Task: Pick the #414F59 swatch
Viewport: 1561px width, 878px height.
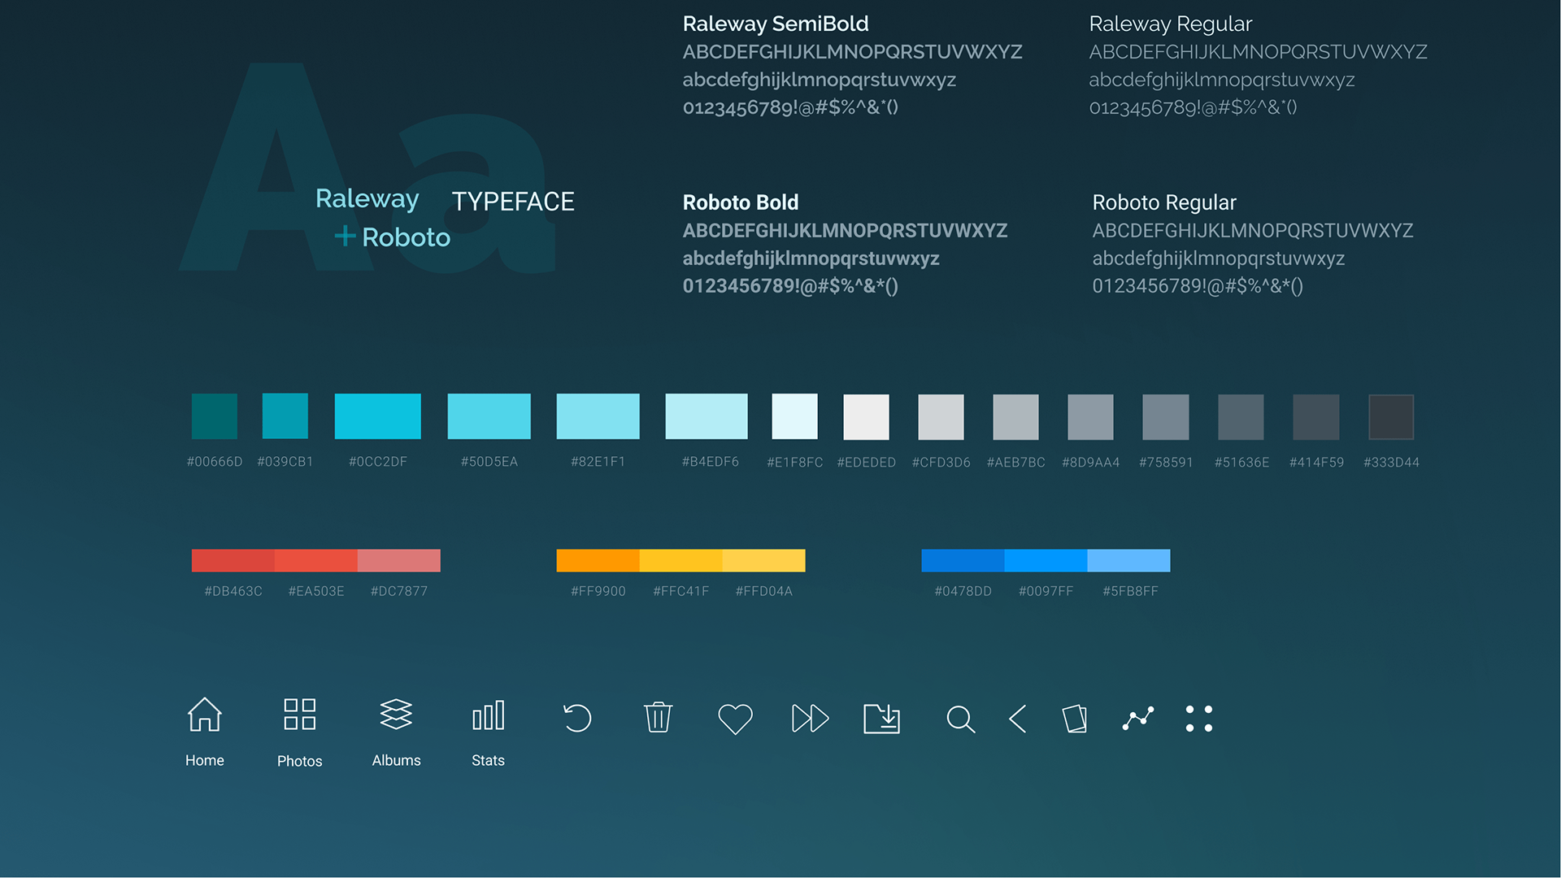Action: [x=1316, y=417]
